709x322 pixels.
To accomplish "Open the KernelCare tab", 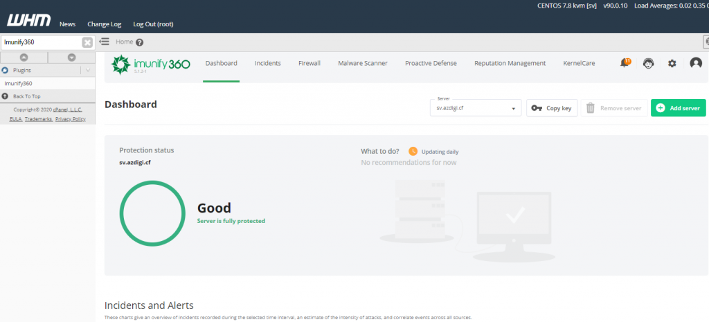I will pyautogui.click(x=580, y=63).
